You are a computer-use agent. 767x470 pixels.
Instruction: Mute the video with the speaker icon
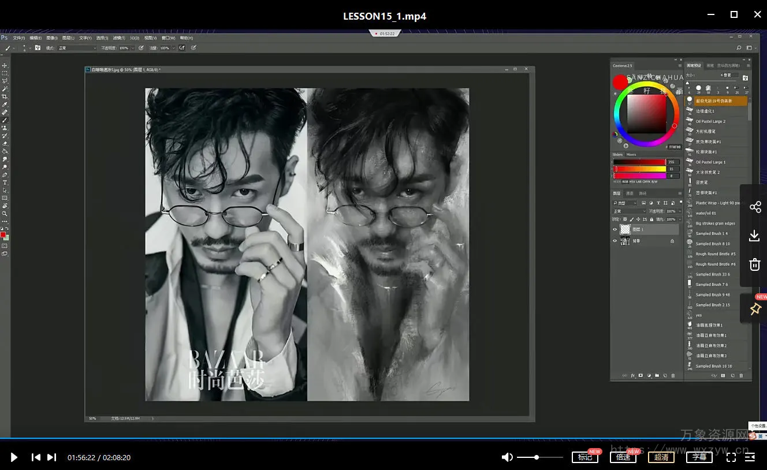pyautogui.click(x=507, y=457)
